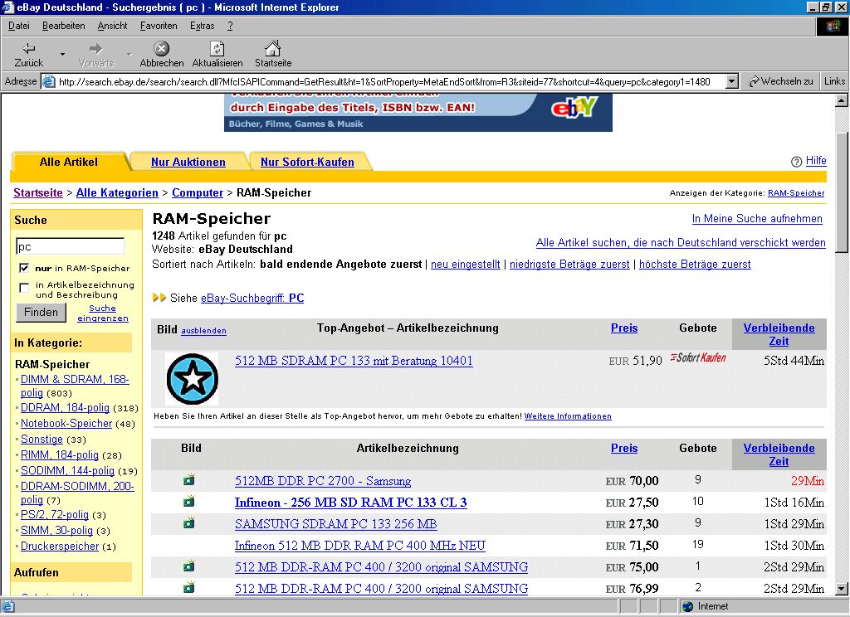This screenshot has width=850, height=617.
Task: Click the Internet zone globe icon
Action: click(x=688, y=606)
